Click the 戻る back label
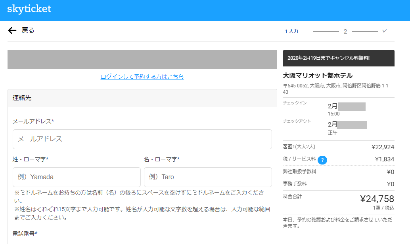The width and height of the screenshot is (410, 244). [x=28, y=30]
